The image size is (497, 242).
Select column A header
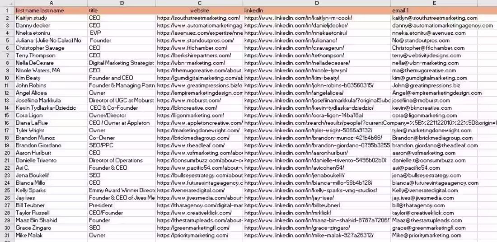[x=51, y=3]
